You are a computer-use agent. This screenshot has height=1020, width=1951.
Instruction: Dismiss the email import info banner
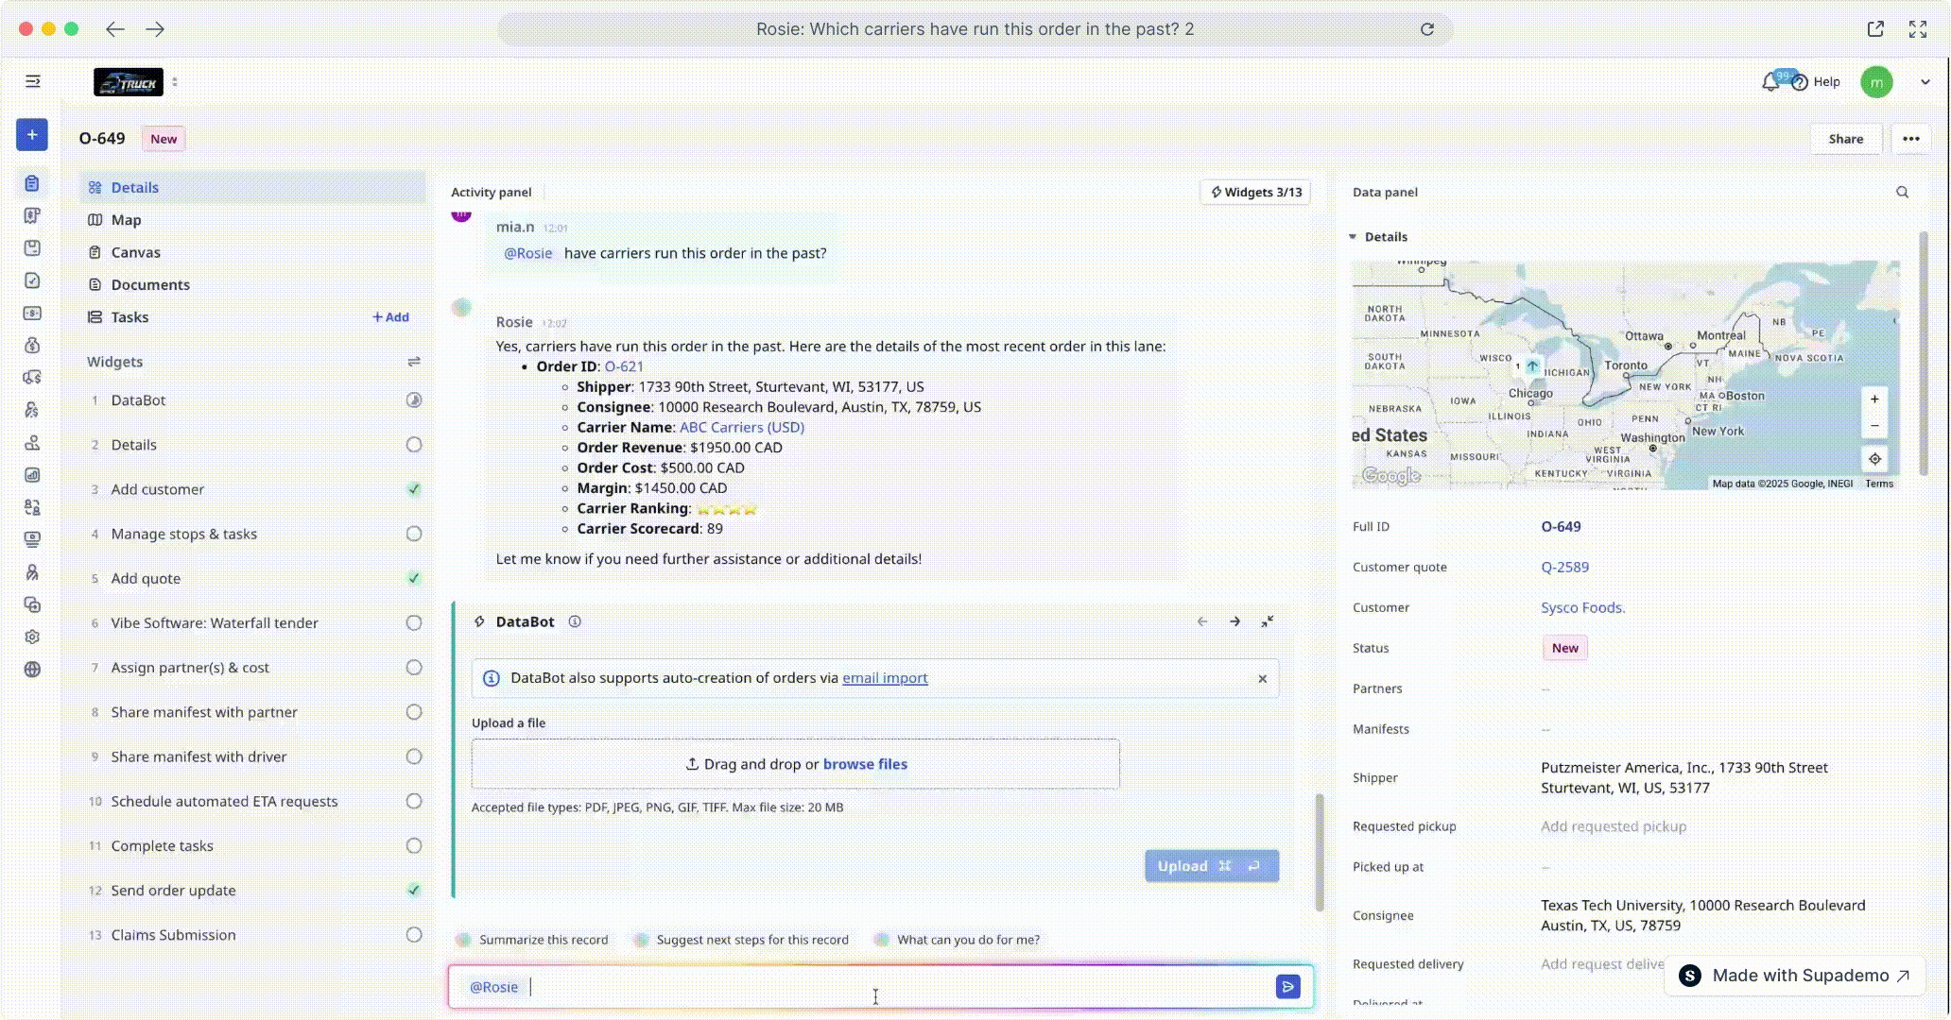click(x=1262, y=678)
